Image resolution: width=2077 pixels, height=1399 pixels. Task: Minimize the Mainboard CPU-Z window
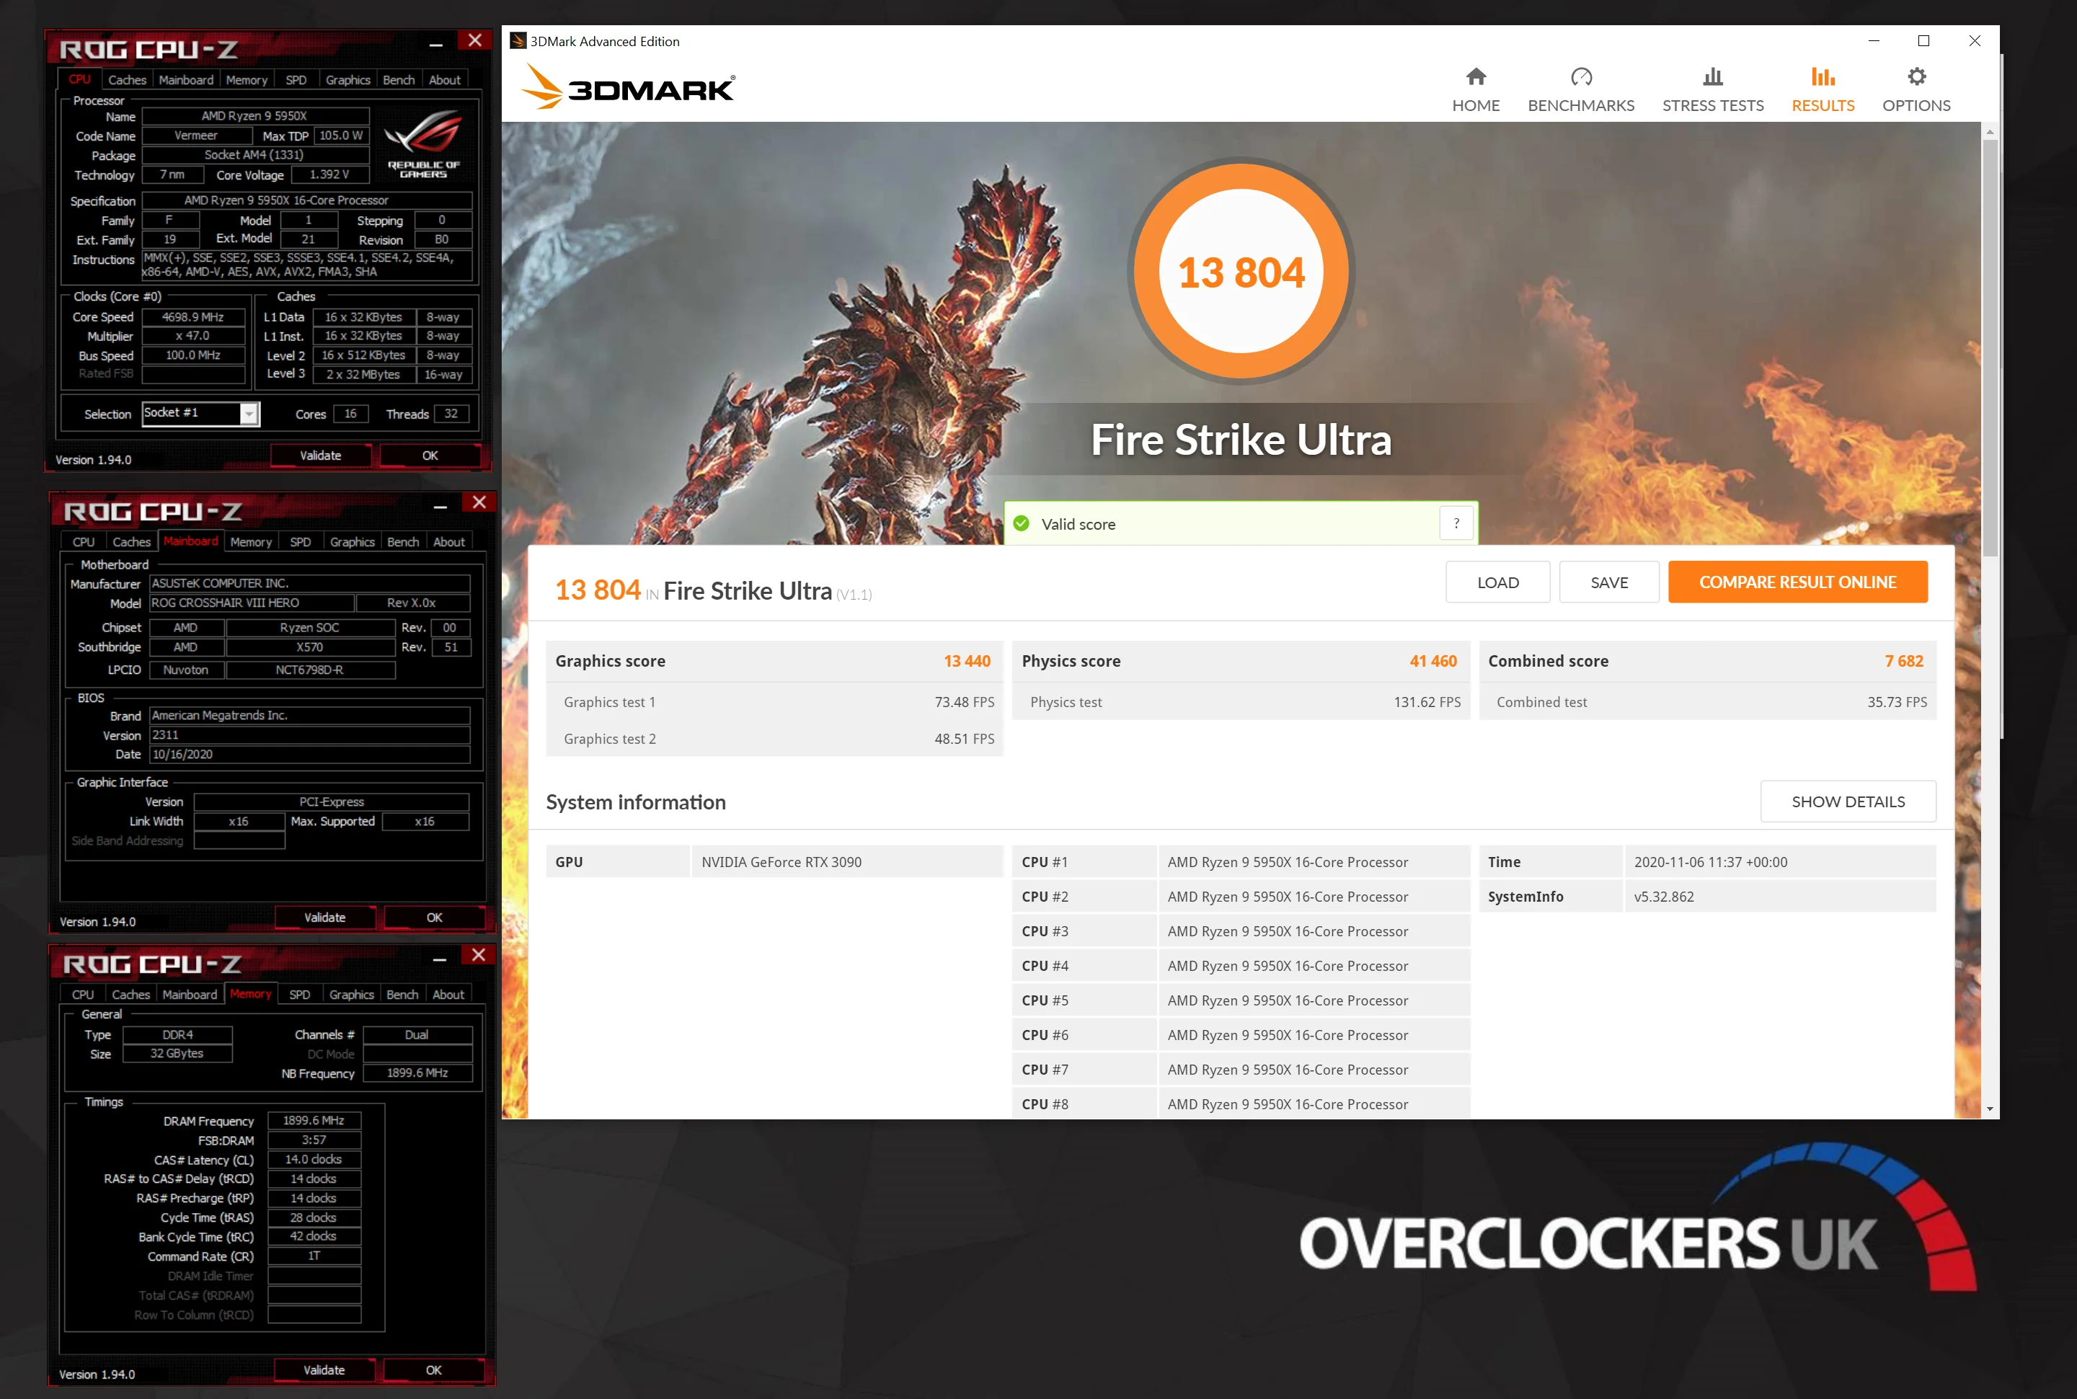pos(440,506)
